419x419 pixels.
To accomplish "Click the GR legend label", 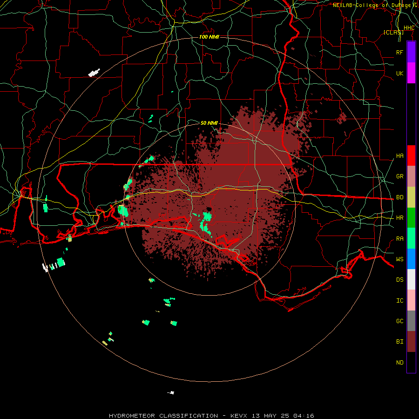I will 399,176.
